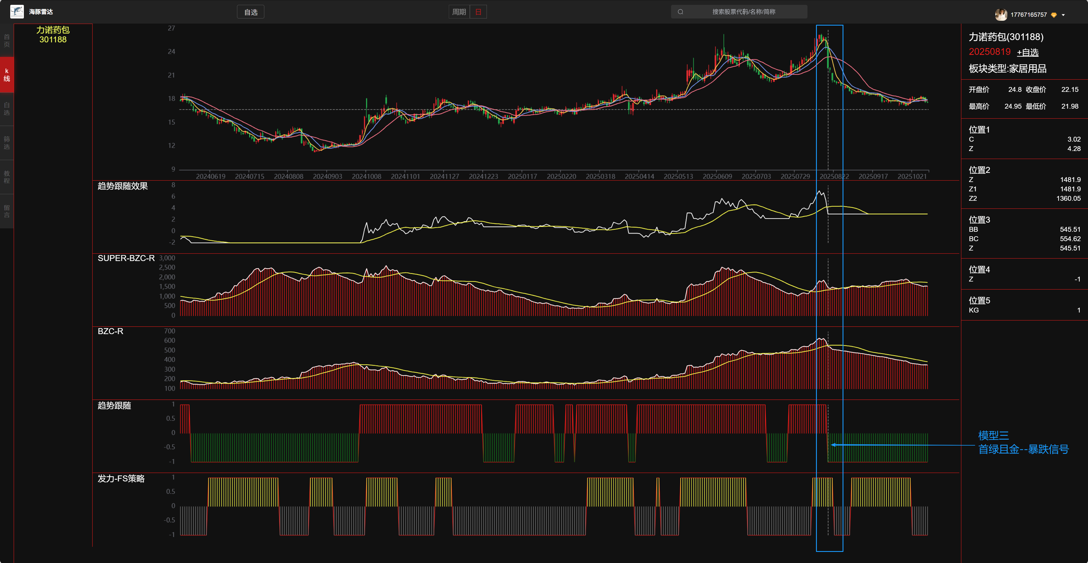Click the orange VIP diamond badge
Screen dimensions: 1088x563
[1054, 15]
